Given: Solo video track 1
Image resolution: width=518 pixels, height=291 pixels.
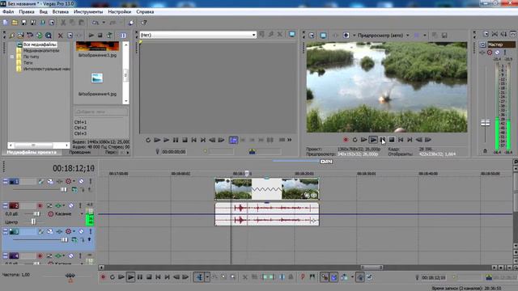Looking at the screenshot, I should (90, 181).
